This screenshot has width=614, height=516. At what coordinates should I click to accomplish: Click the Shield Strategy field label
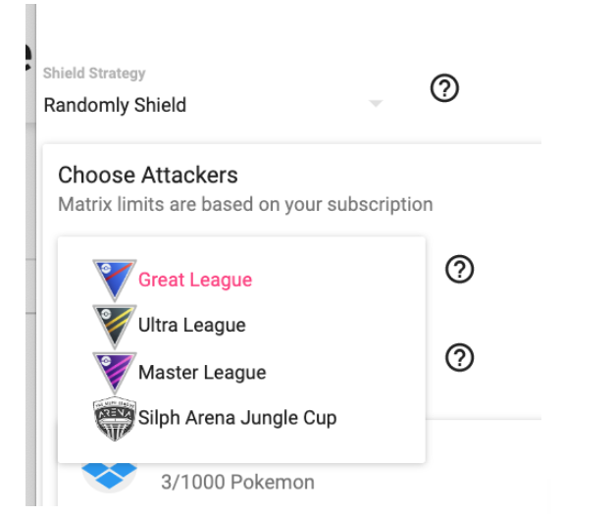click(94, 74)
